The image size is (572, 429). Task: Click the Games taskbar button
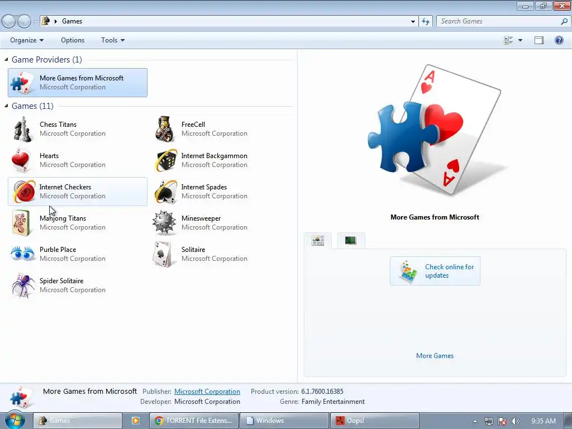(x=78, y=421)
